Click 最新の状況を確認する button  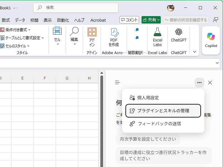tap(186, 20)
